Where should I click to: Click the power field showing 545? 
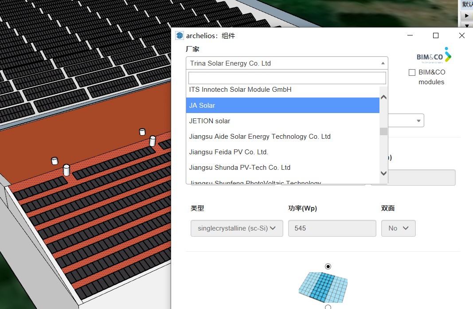pyautogui.click(x=332, y=228)
